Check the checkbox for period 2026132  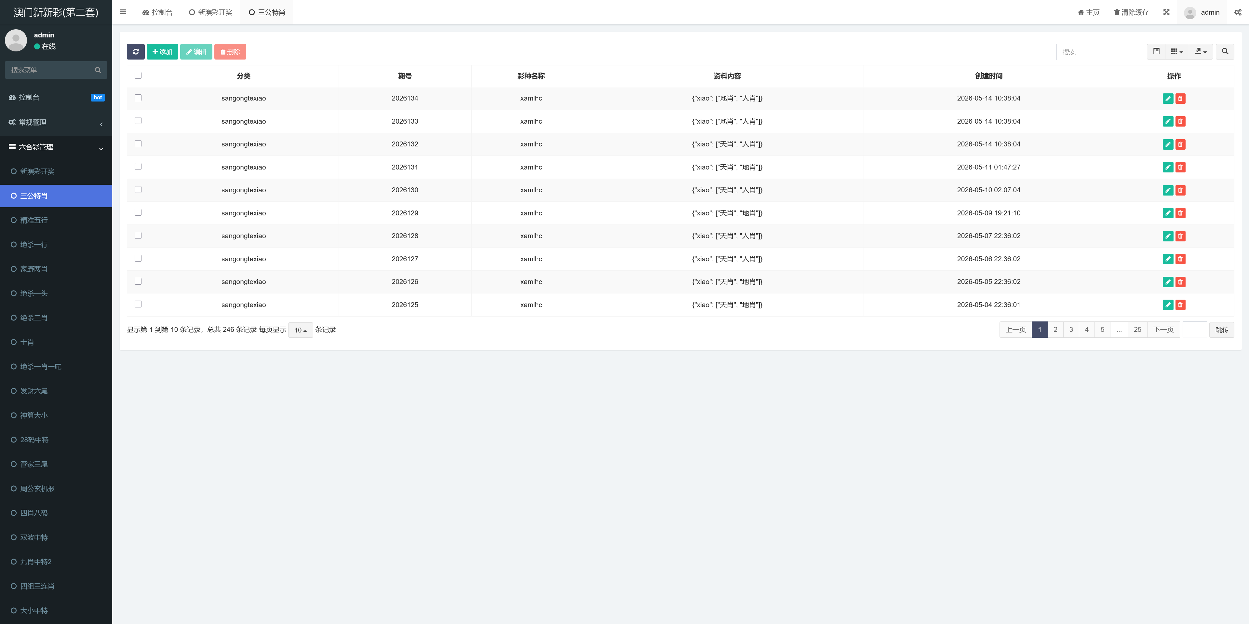pos(138,143)
